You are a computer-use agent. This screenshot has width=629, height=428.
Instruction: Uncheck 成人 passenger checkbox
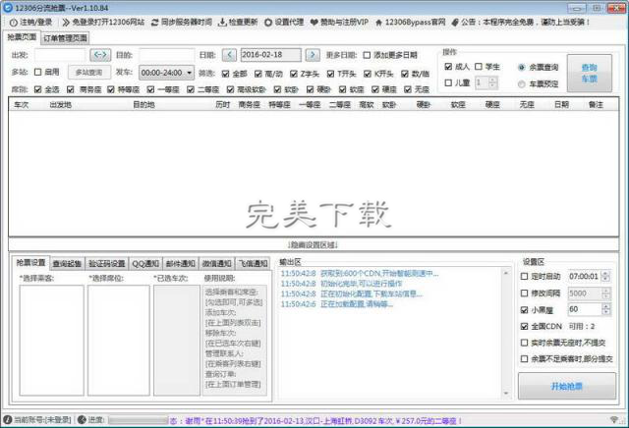click(x=448, y=67)
